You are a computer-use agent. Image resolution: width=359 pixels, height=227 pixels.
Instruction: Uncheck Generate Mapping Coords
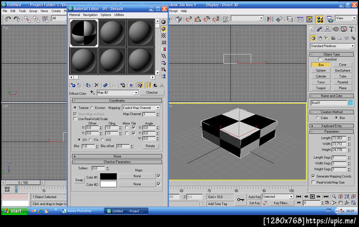[x=313, y=176]
